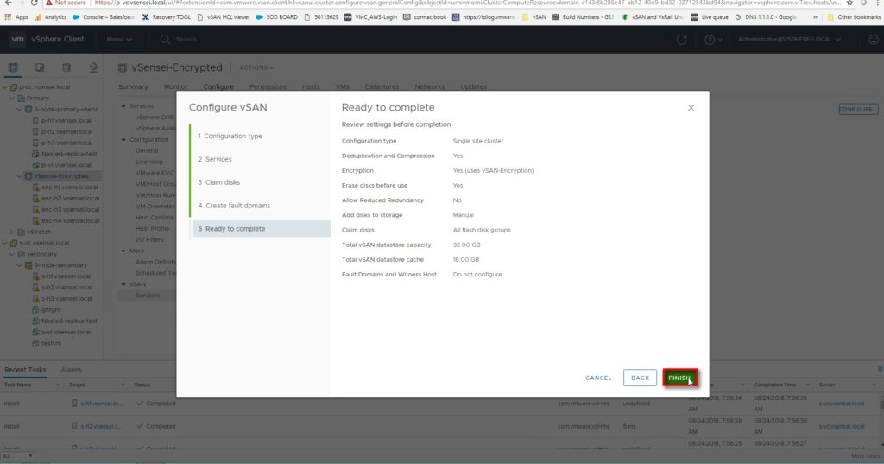The image size is (884, 464).
Task: Open the Hosts and Clusters inventory view icon
Action: (14, 67)
